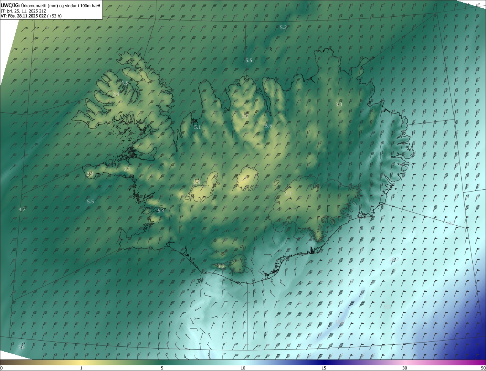
Task: Select the 7.6 value in the southwest corner
Action: pos(21,347)
